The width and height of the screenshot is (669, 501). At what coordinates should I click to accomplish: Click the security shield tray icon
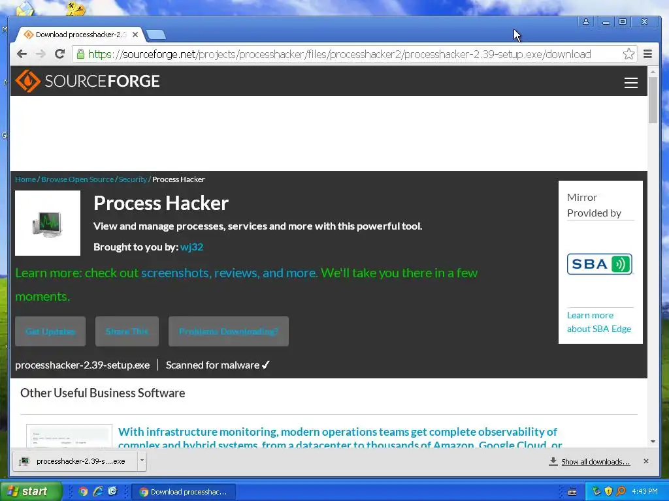[608, 492]
